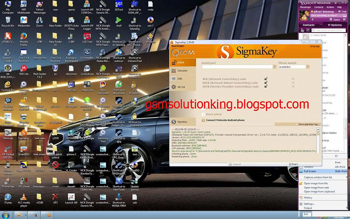Screen dimensions: 350x219
Task: Click the SigmaKey sidebar entry
Action: pyautogui.click(x=183, y=122)
